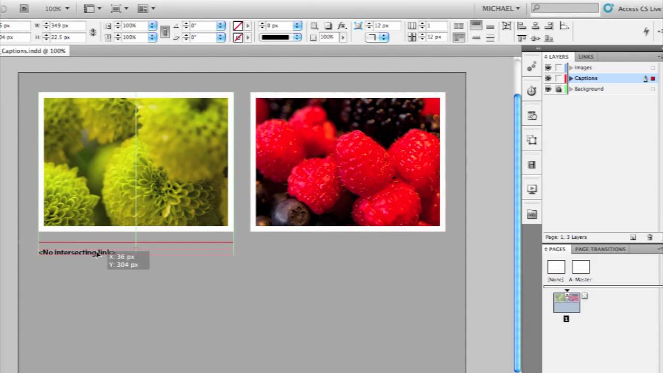Screen dimensions: 663x373
Task: Open the Arrange Documents dropdown
Action: point(146,9)
